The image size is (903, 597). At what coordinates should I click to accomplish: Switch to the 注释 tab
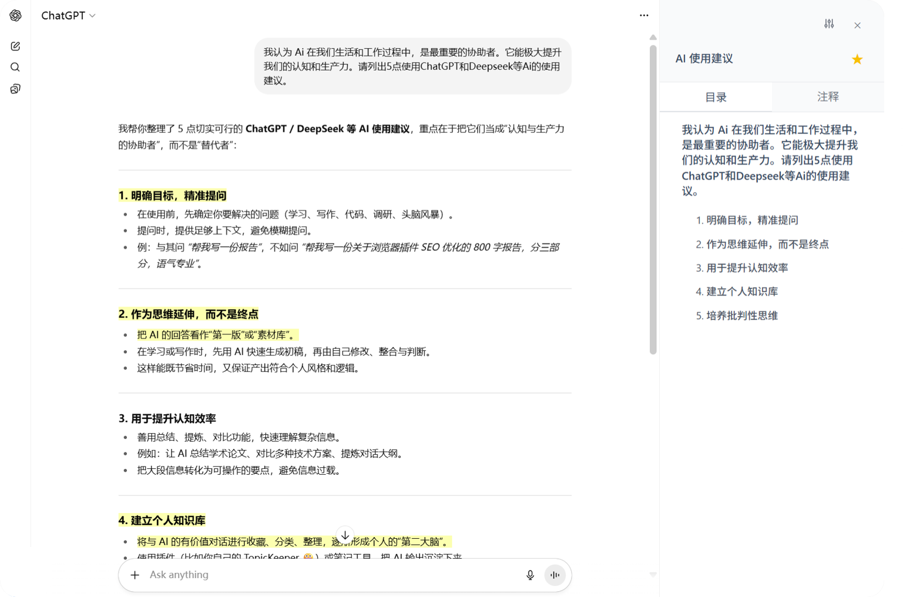(828, 97)
